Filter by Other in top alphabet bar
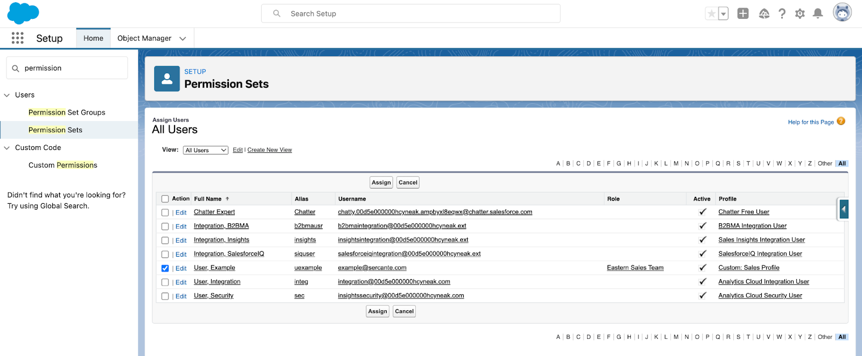The width and height of the screenshot is (862, 356). click(x=825, y=163)
